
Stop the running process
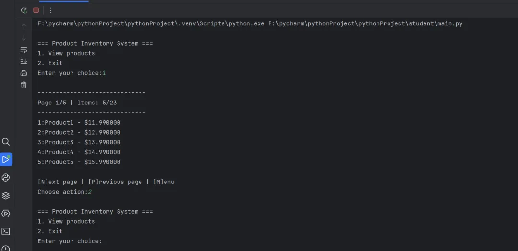pos(36,10)
